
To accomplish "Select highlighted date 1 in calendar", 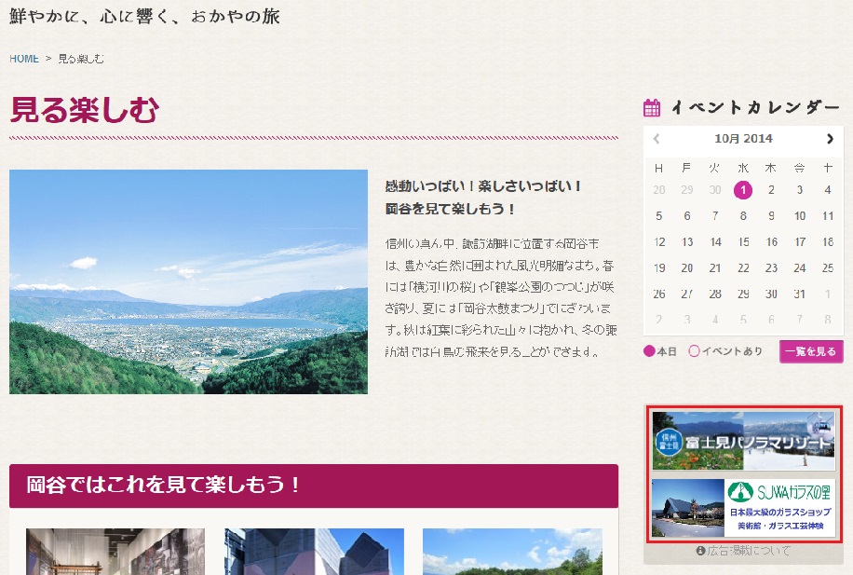I will (x=743, y=190).
